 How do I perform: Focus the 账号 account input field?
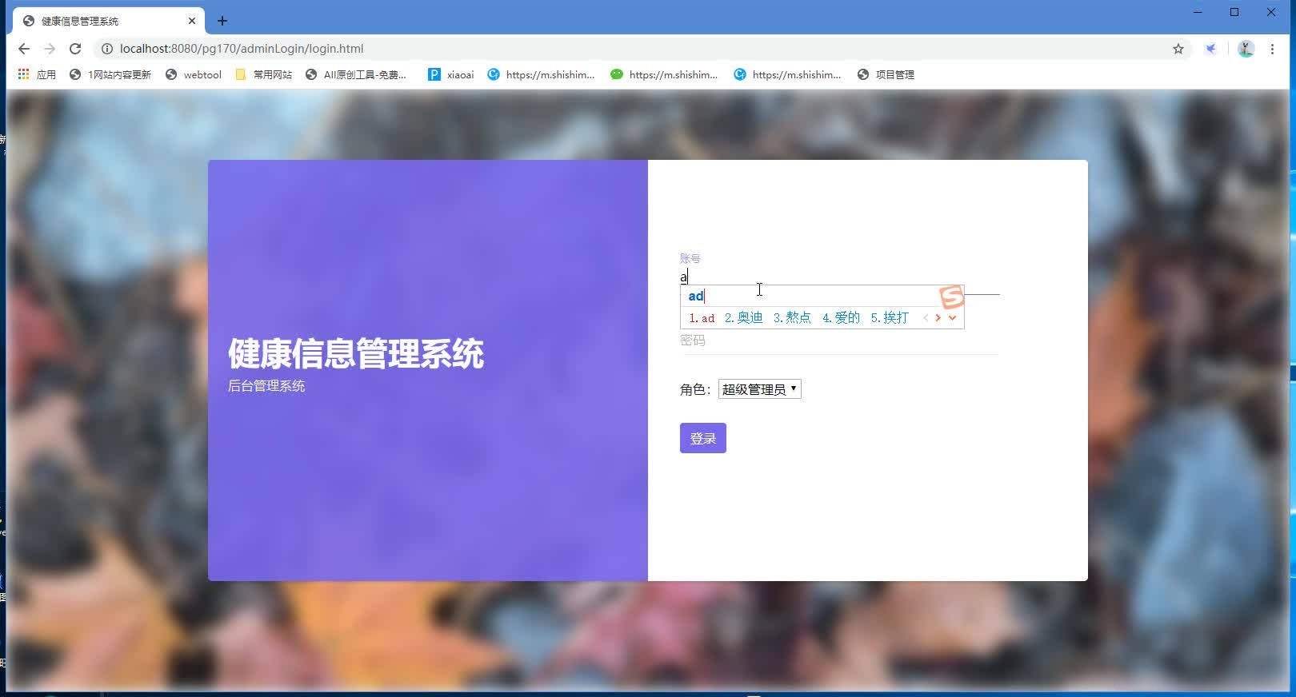840,277
